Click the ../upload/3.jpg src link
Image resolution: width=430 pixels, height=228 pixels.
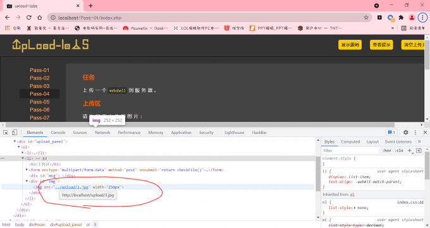(x=72, y=187)
